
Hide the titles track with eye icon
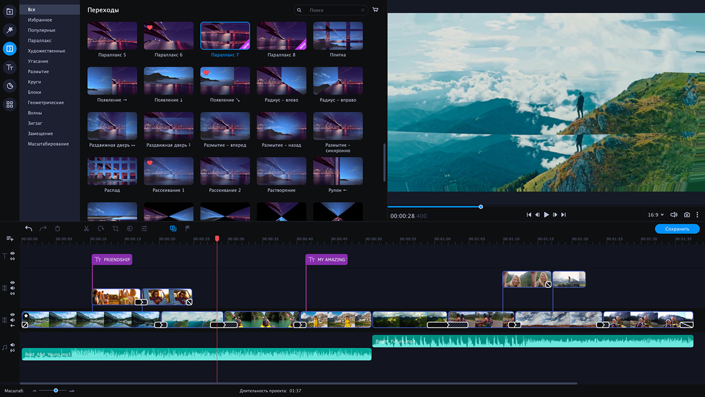pyautogui.click(x=12, y=254)
